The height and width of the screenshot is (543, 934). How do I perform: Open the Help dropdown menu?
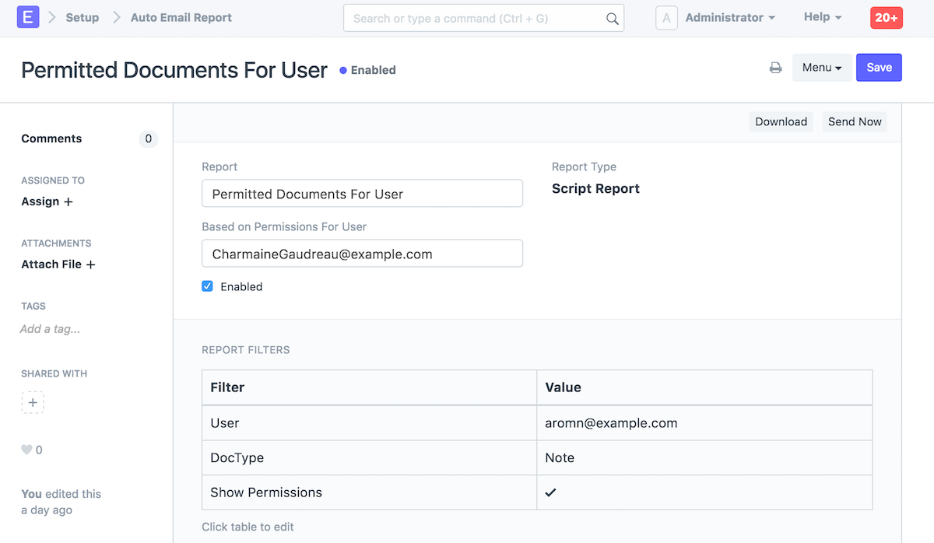822,17
